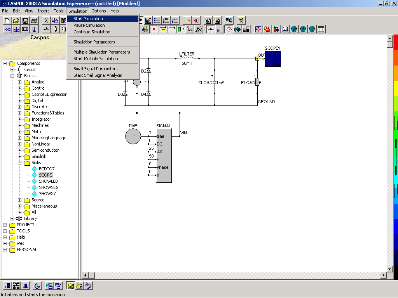Select Start Small Signal Analysis
This screenshot has width=398, height=298.
pos(103,76)
